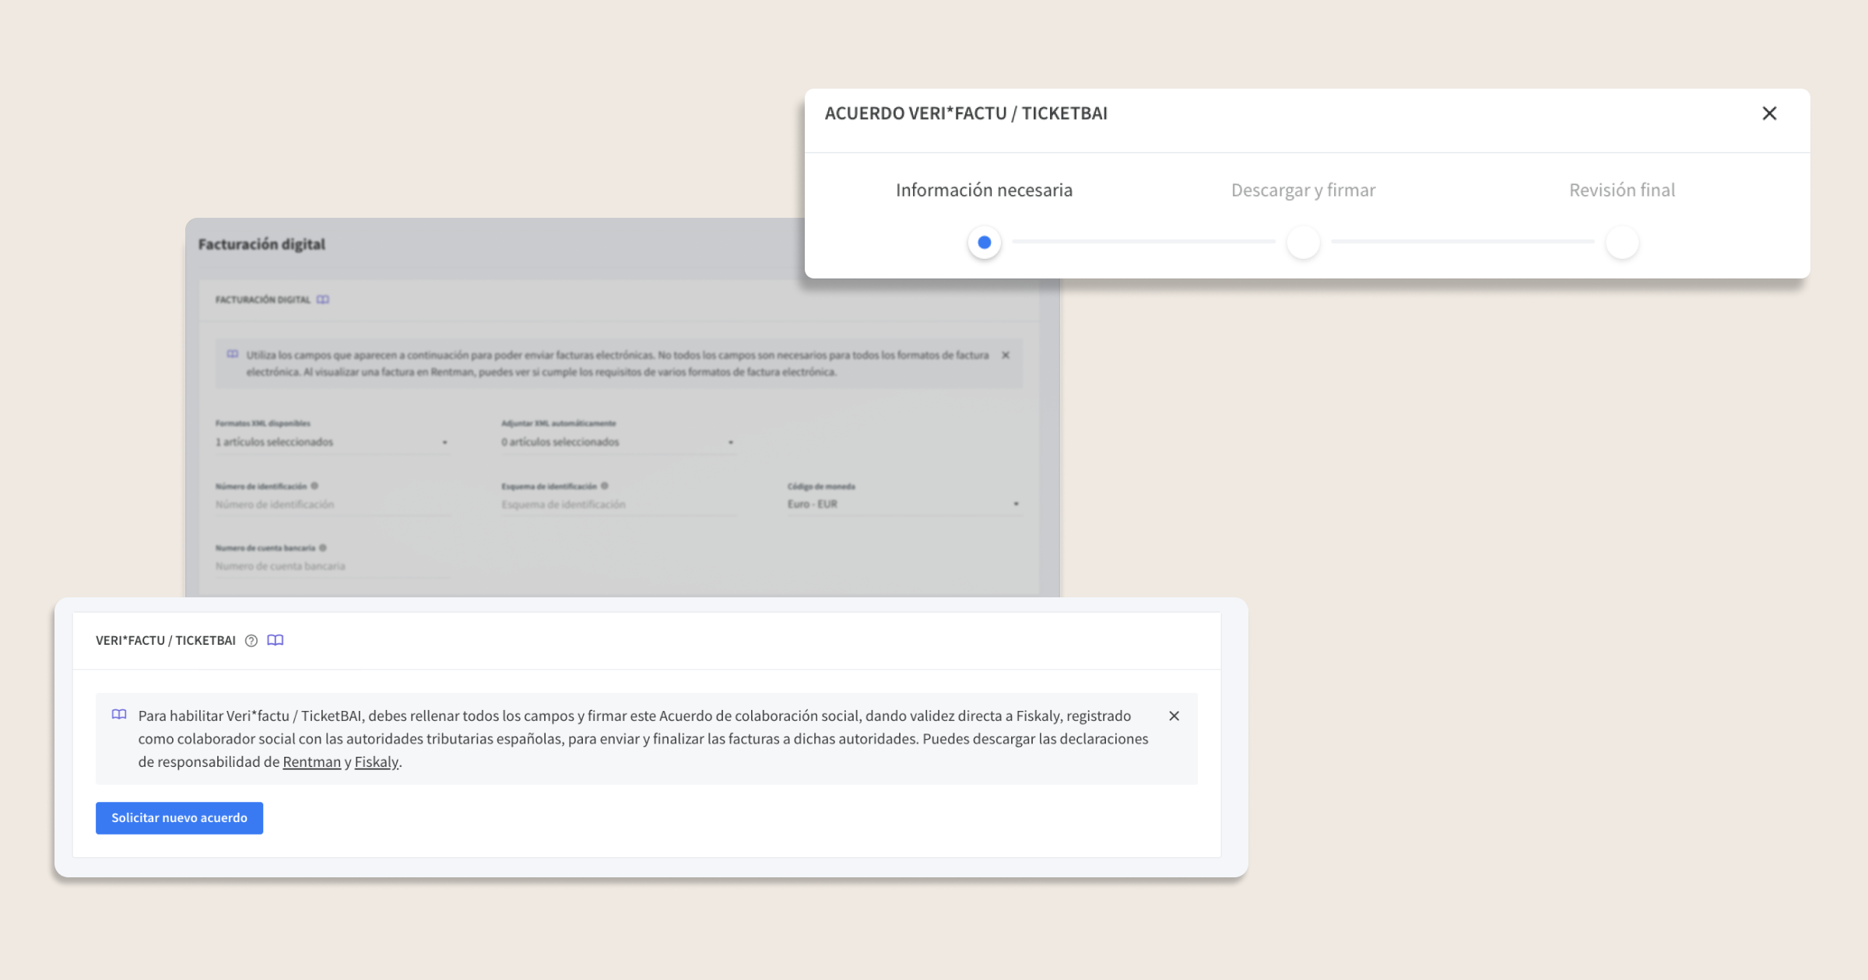Screen dimensions: 1868x980
Task: Go to the Revisión final step label
Action: click(x=1622, y=190)
